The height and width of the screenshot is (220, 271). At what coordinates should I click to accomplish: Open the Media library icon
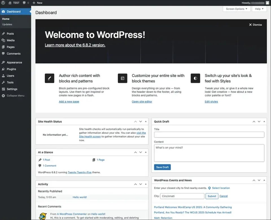[4, 40]
